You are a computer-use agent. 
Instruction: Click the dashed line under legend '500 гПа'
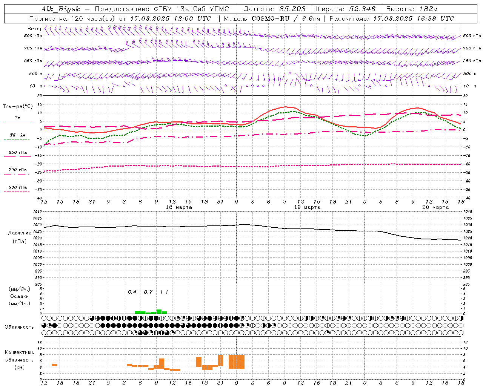[x=17, y=192]
